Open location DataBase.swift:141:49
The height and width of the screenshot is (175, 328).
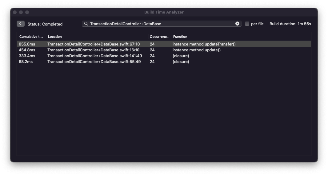[x=94, y=56]
